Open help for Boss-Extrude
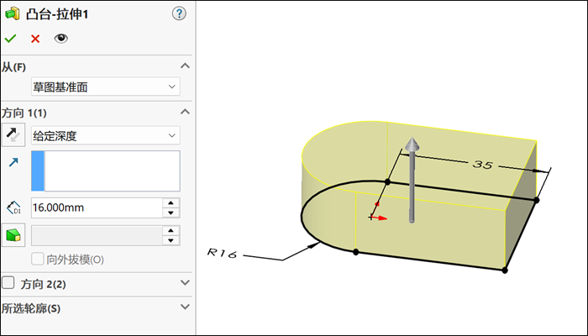This screenshot has width=588, height=336. point(179,14)
